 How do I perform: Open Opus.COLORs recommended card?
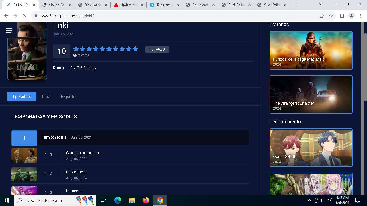click(x=311, y=148)
